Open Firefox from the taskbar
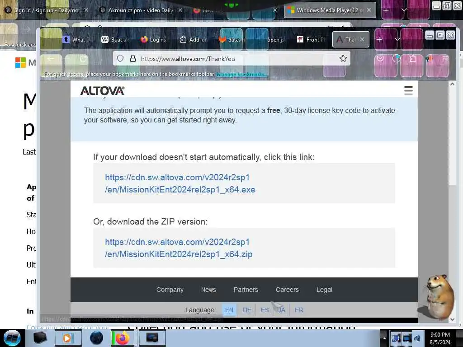Viewport: 463px width, 347px height. pyautogui.click(x=122, y=338)
